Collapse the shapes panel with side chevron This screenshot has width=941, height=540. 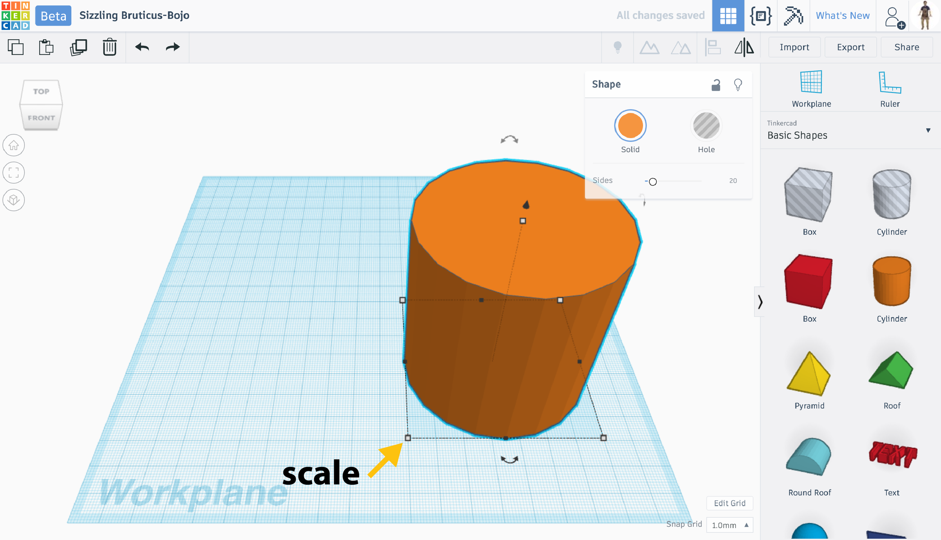(x=760, y=302)
